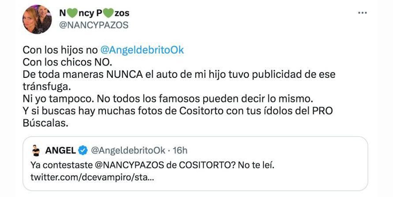The image size is (393, 197).
Task: Open the three-dot more options menu
Action: click(x=362, y=13)
